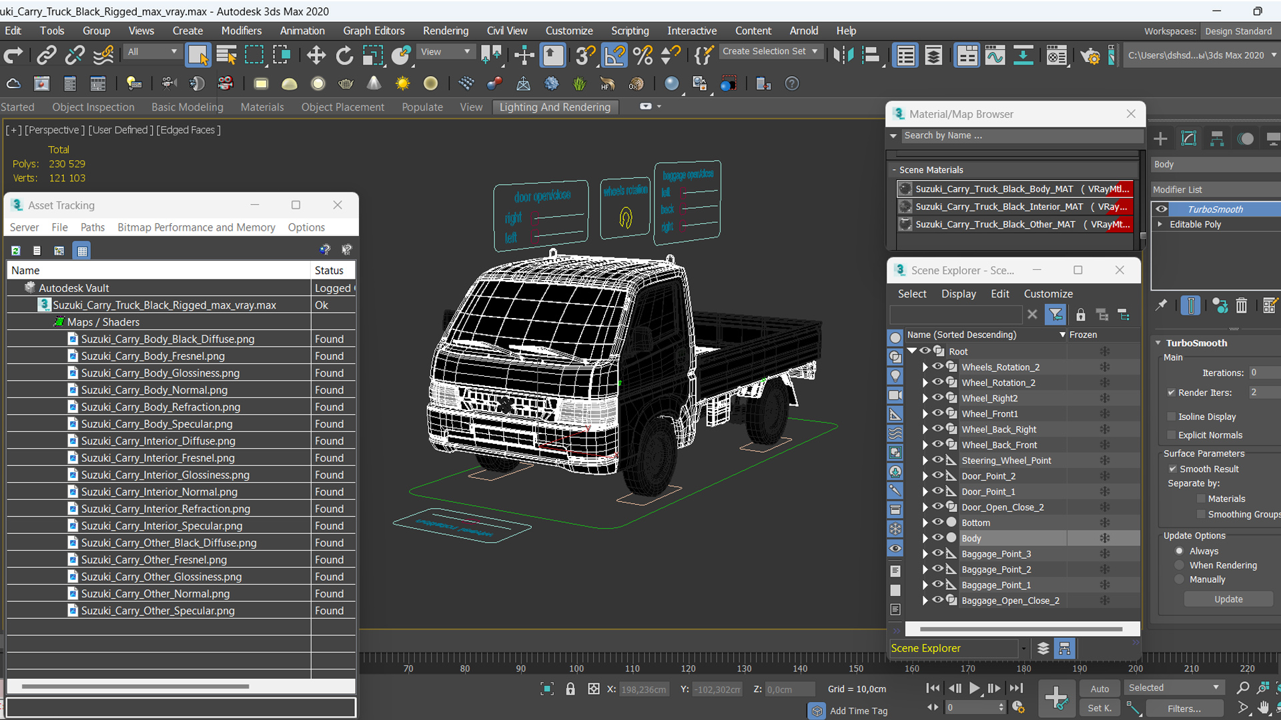Open Material Browser options arrow
This screenshot has width=1281, height=720.
pyautogui.click(x=893, y=135)
